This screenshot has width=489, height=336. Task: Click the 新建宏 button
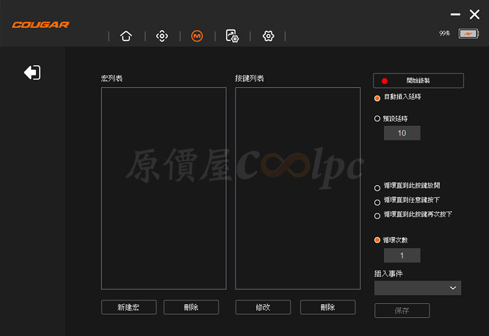129,307
